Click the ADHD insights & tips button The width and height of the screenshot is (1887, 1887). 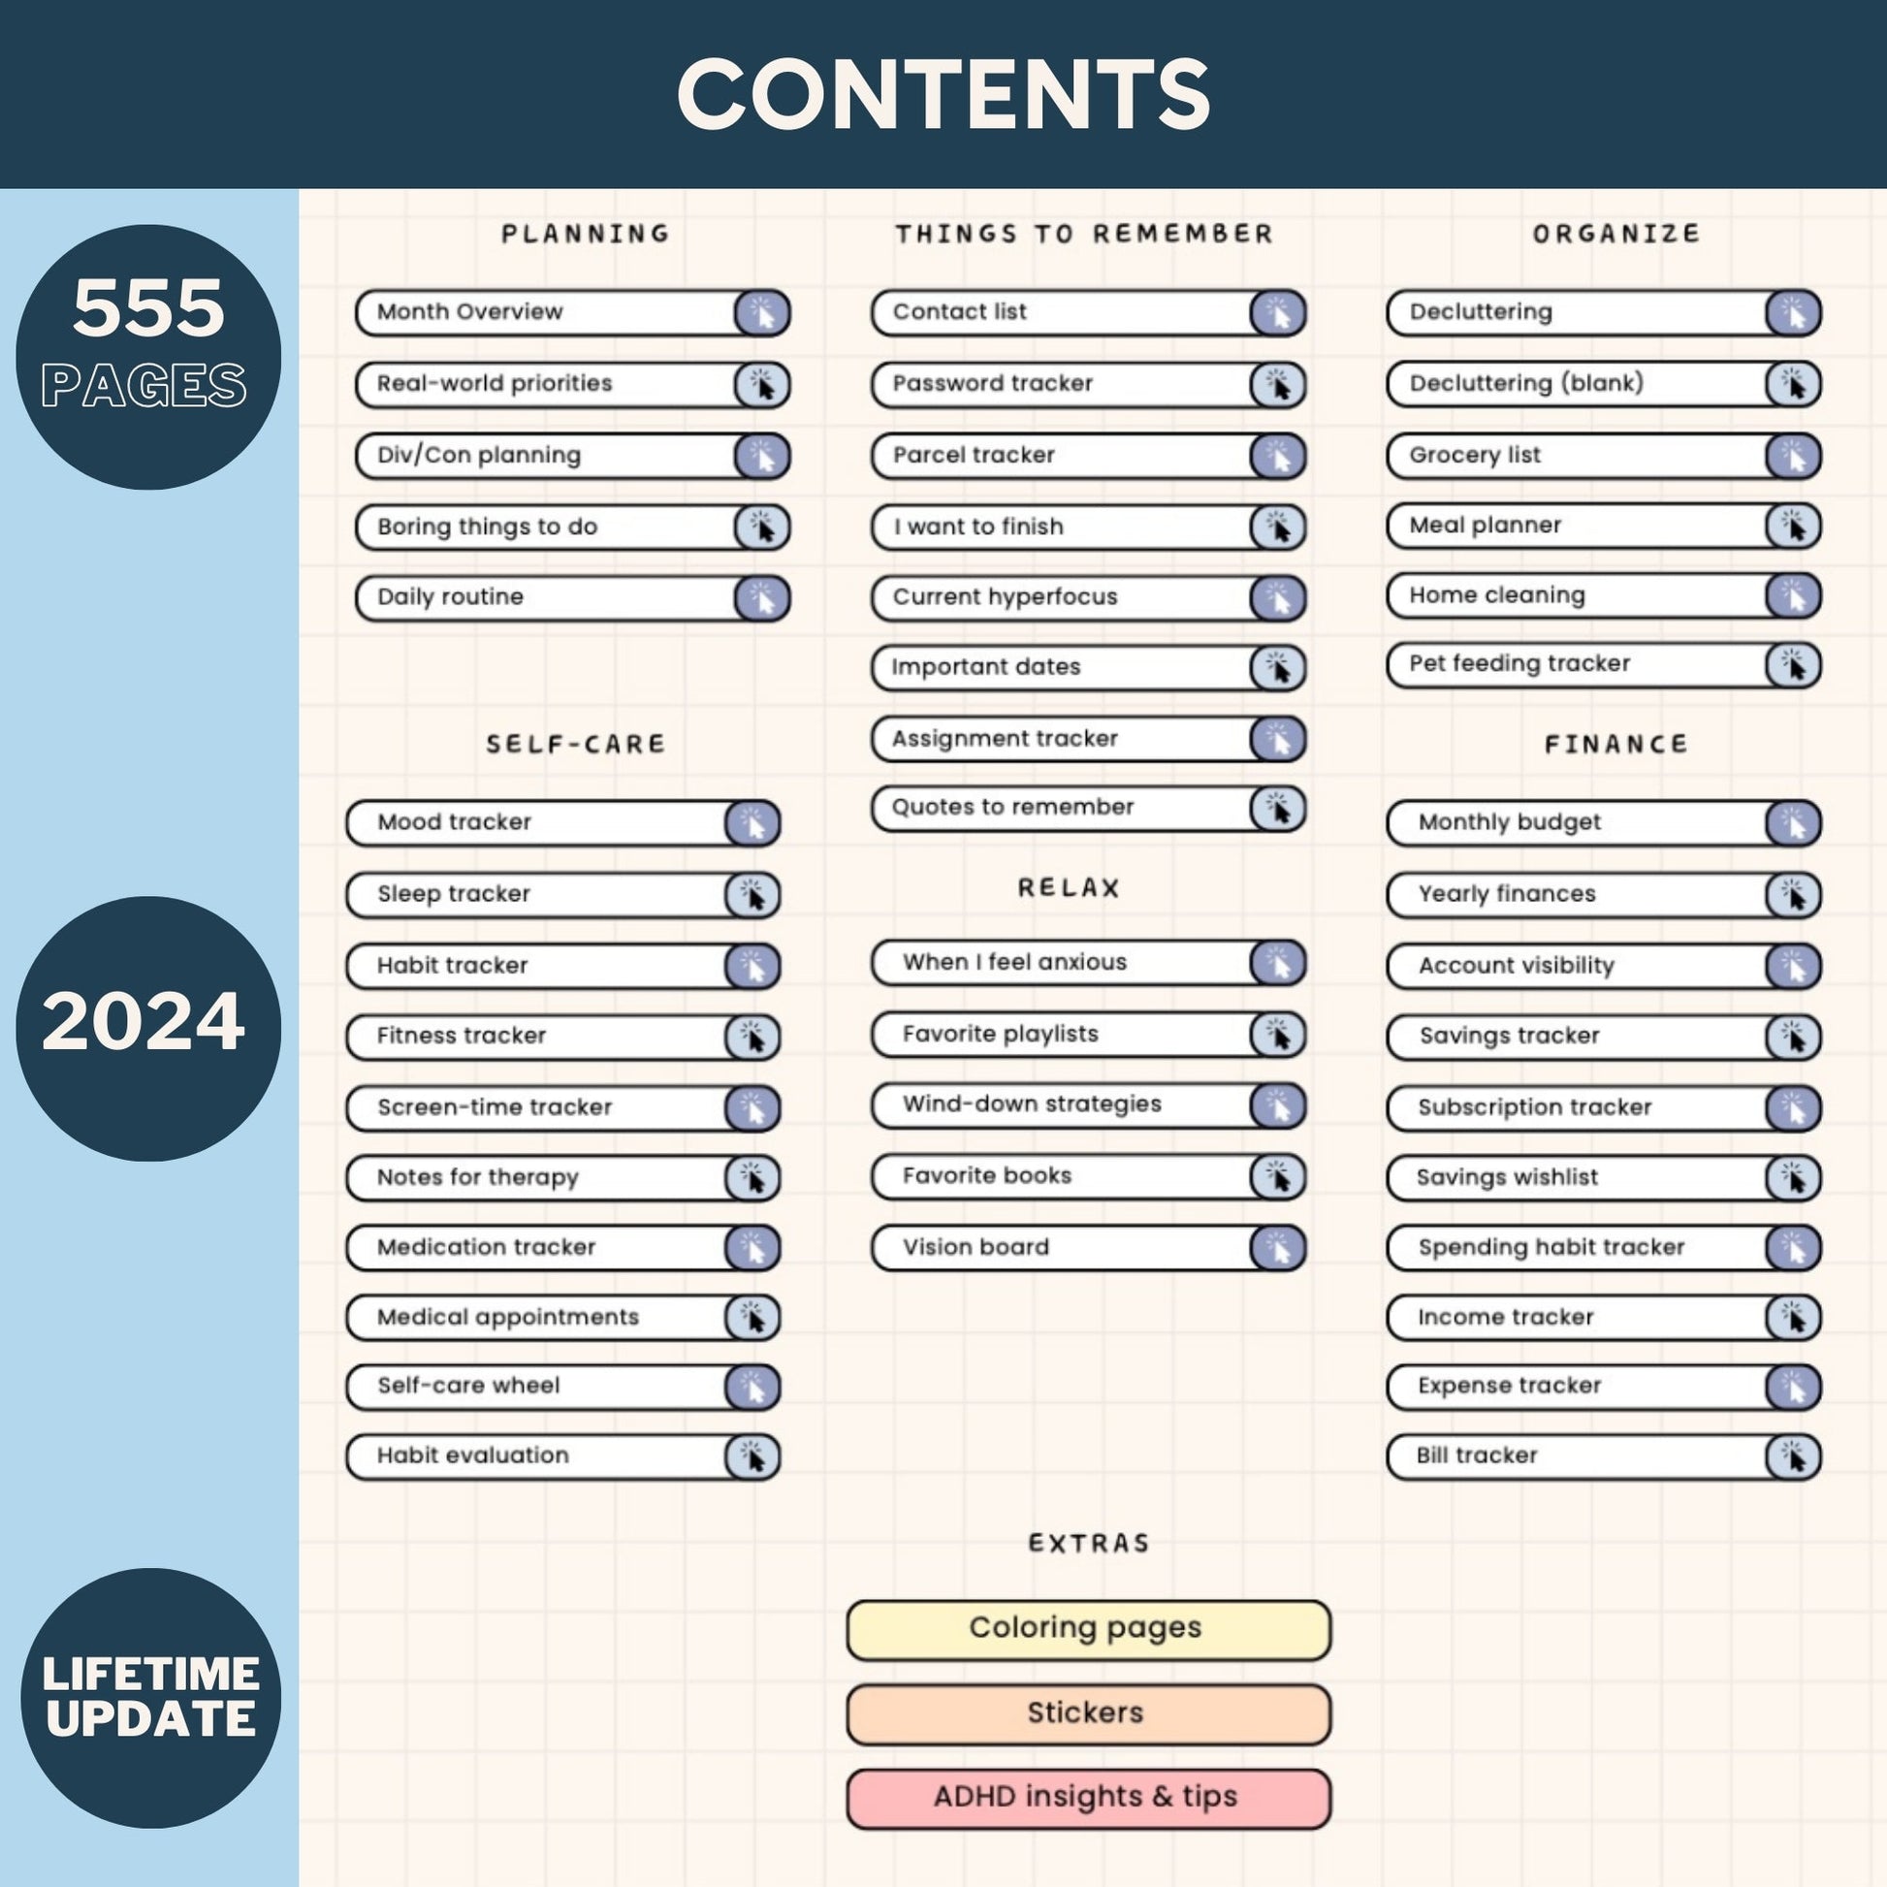[x=1085, y=1799]
